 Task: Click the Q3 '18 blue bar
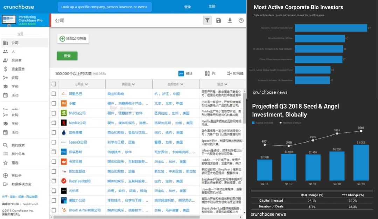(361, 162)
